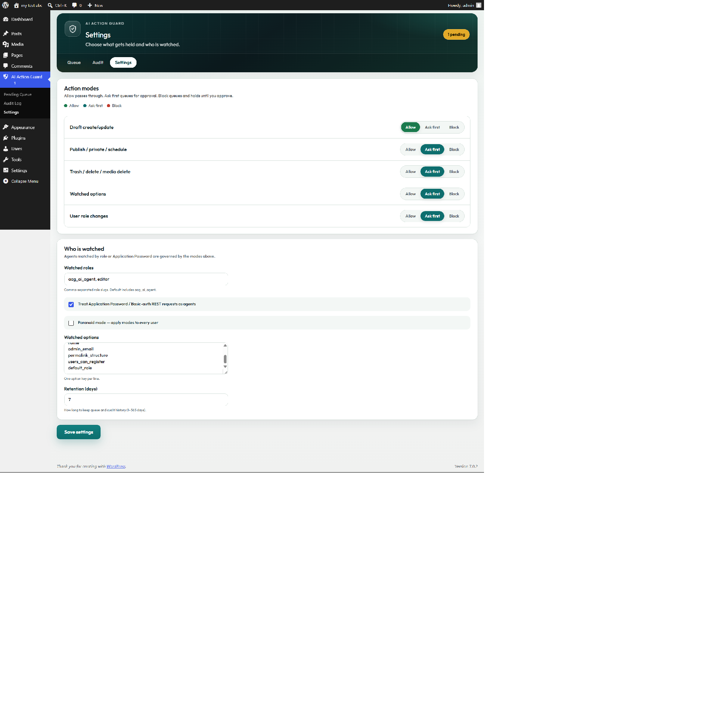Open the comments bubble icon in admin bar
This screenshot has height=709, width=726.
pos(74,5)
